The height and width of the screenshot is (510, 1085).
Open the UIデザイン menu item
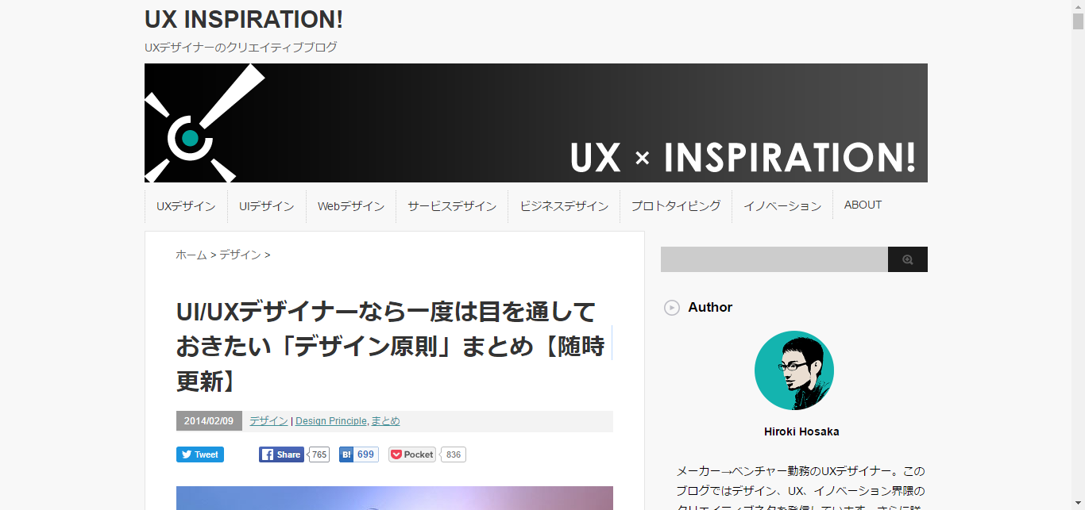(x=266, y=206)
